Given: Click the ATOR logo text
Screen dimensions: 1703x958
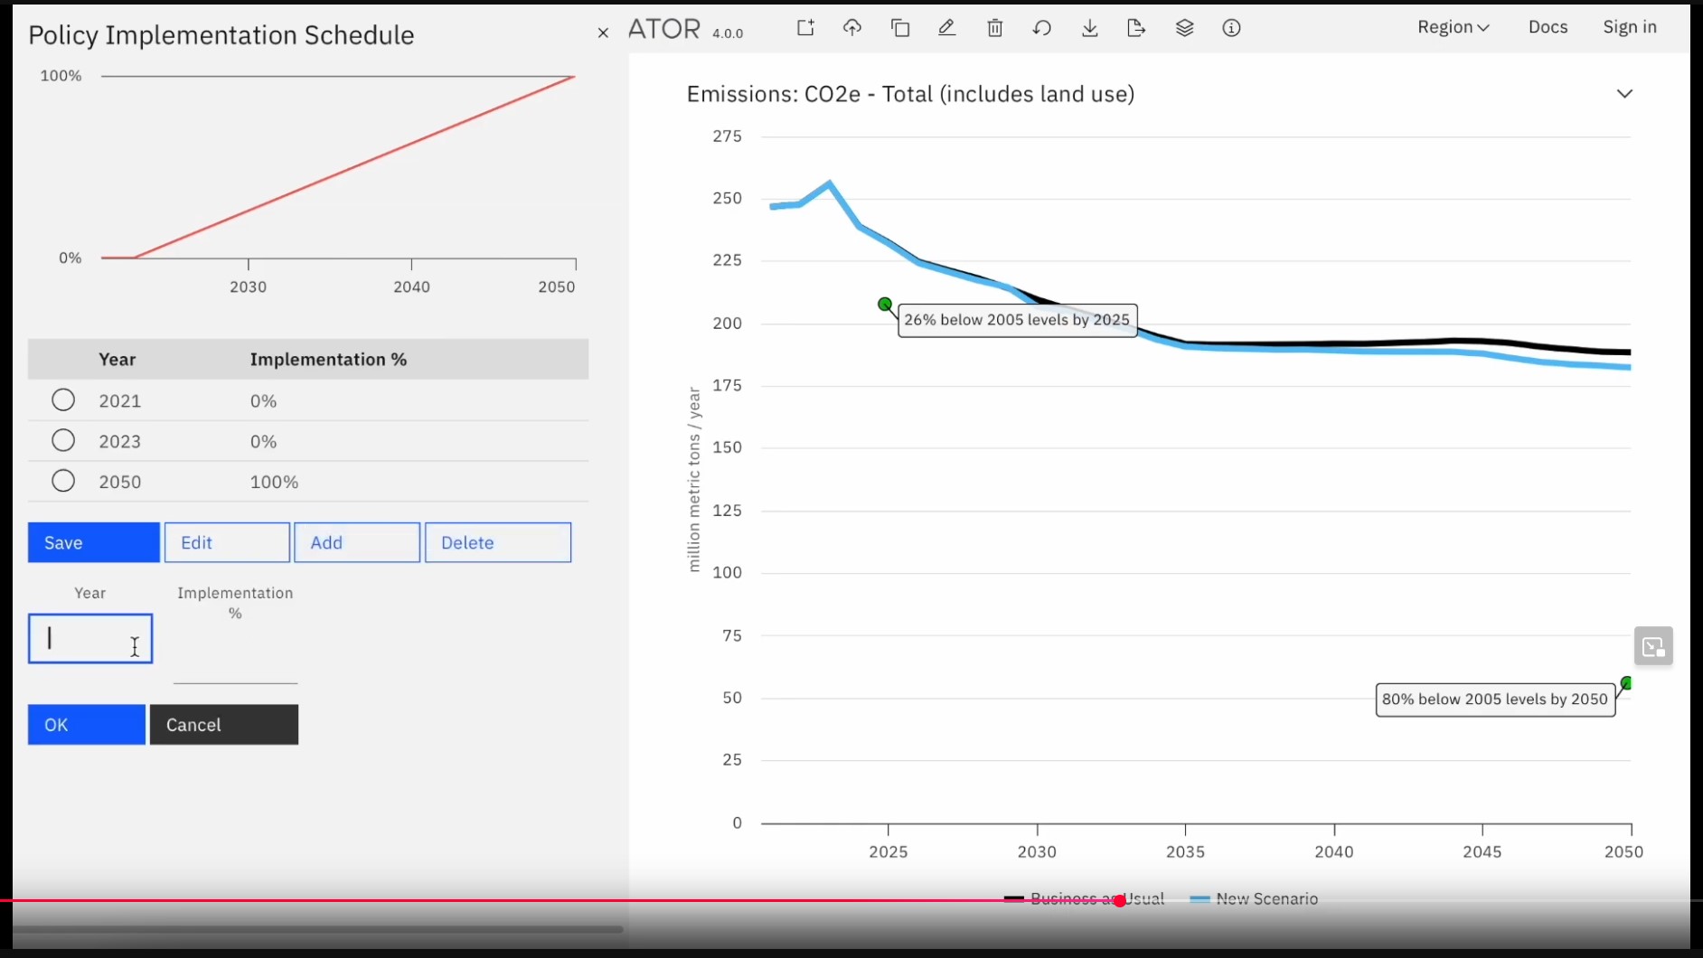Looking at the screenshot, I should [x=664, y=29].
